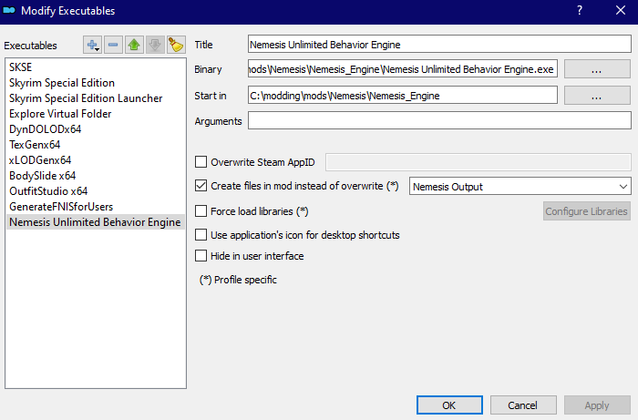Select OutfitStudio x64 in the list

click(95, 190)
